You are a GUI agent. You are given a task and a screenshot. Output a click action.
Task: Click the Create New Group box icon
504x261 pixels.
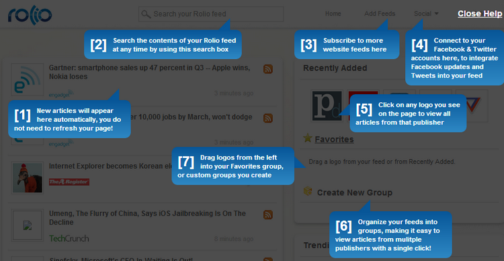(308, 192)
